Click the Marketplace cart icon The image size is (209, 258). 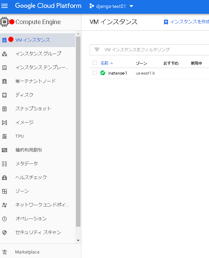pyautogui.click(x=4, y=252)
